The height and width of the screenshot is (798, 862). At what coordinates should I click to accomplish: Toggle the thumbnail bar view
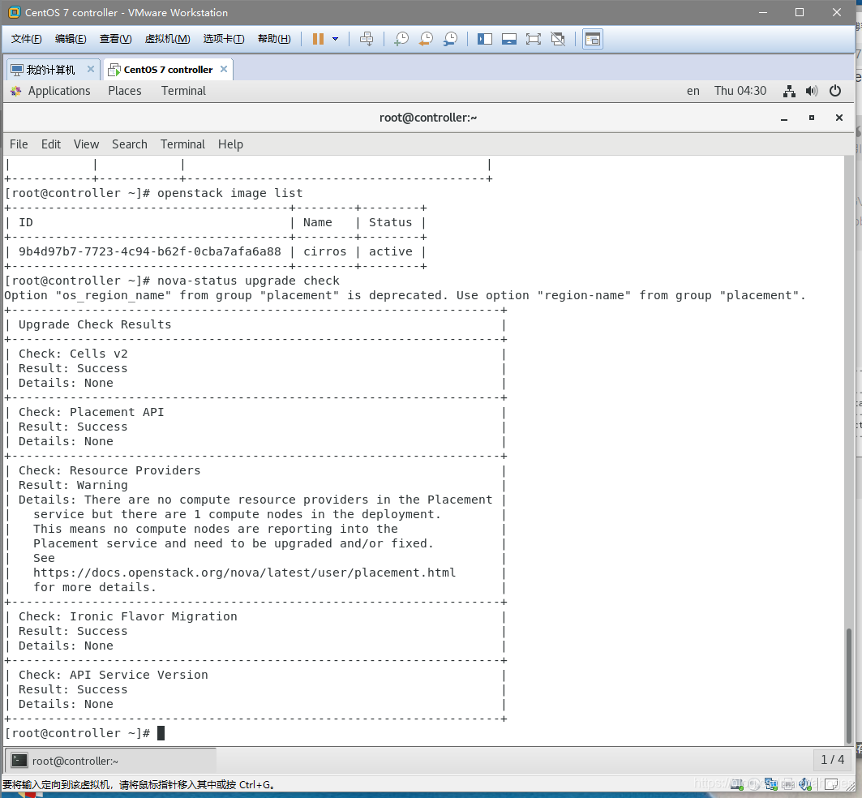509,39
